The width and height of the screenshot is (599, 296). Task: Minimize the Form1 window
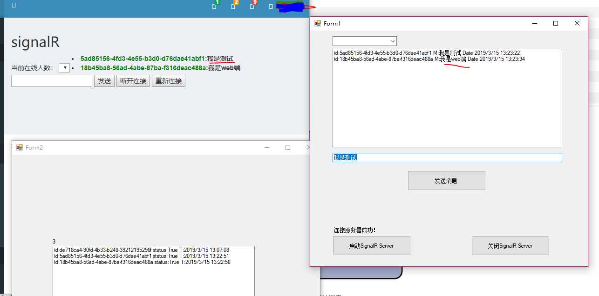tap(534, 23)
